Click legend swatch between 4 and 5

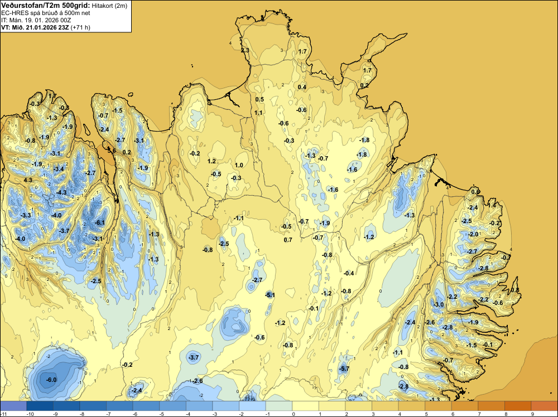click(412, 406)
